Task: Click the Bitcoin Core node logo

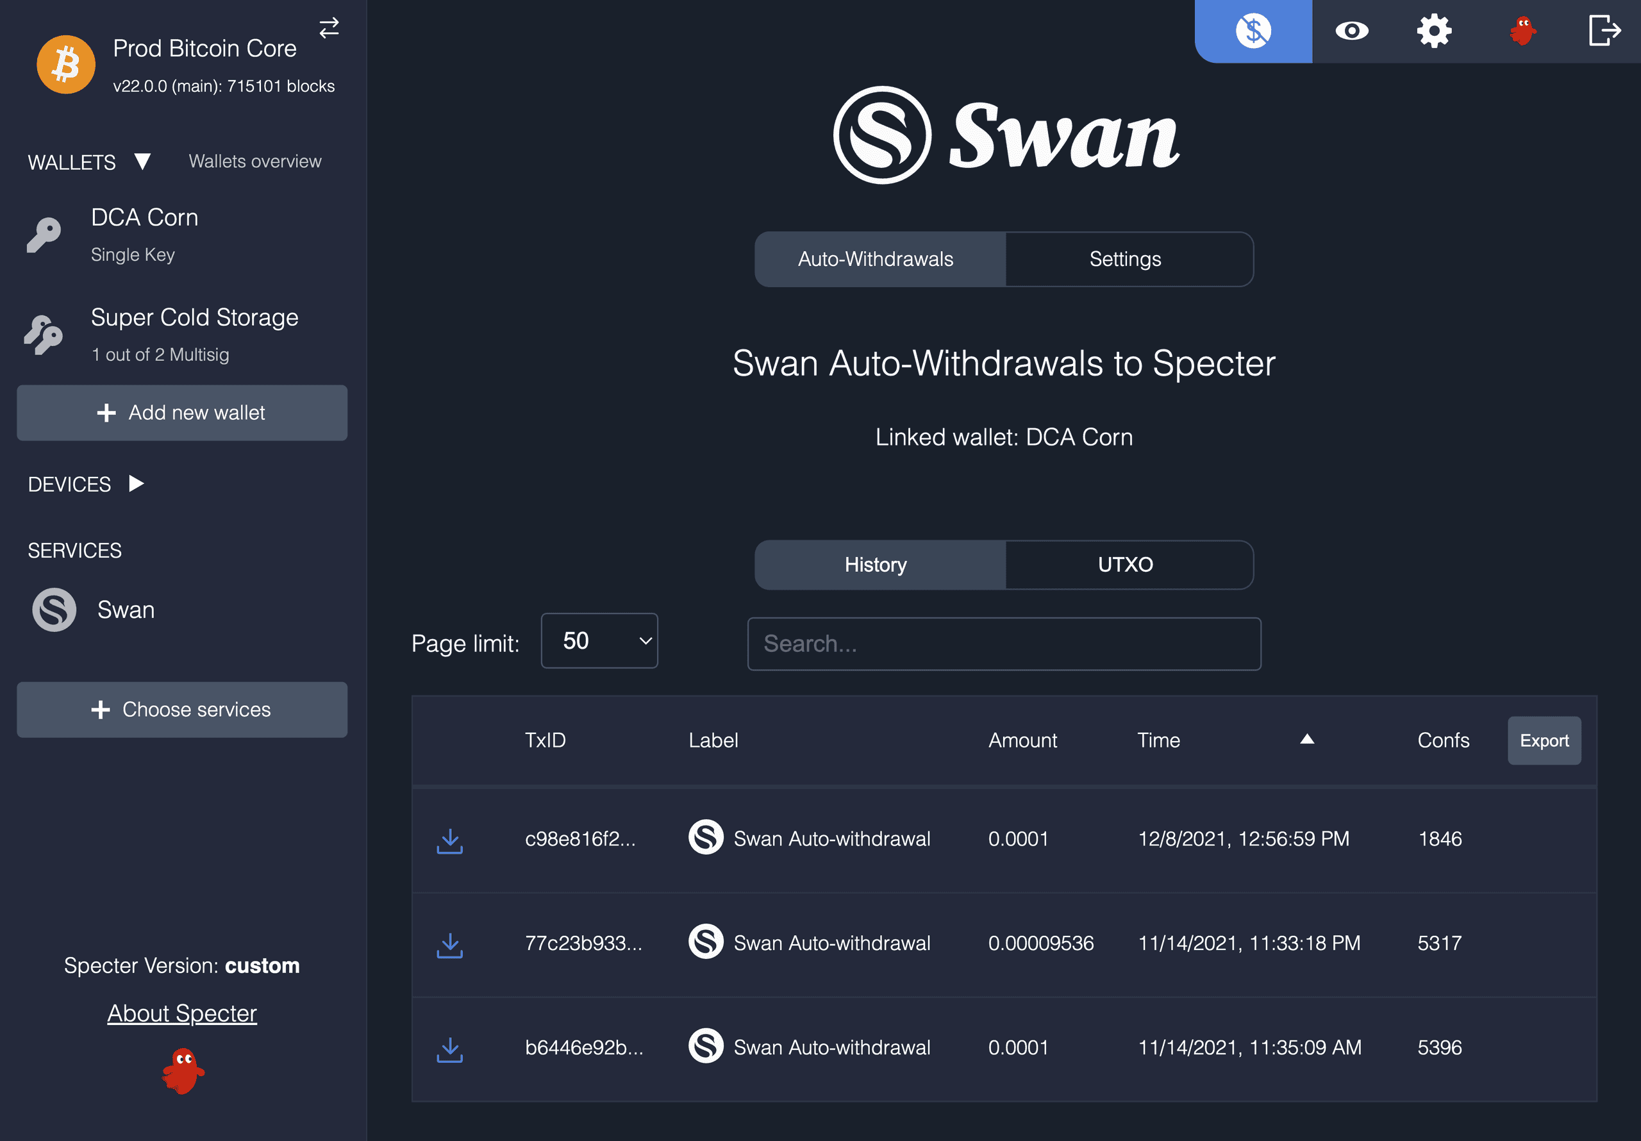Action: coord(65,64)
